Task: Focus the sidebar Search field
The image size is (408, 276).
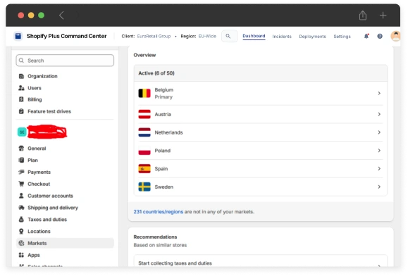Action: pyautogui.click(x=65, y=61)
